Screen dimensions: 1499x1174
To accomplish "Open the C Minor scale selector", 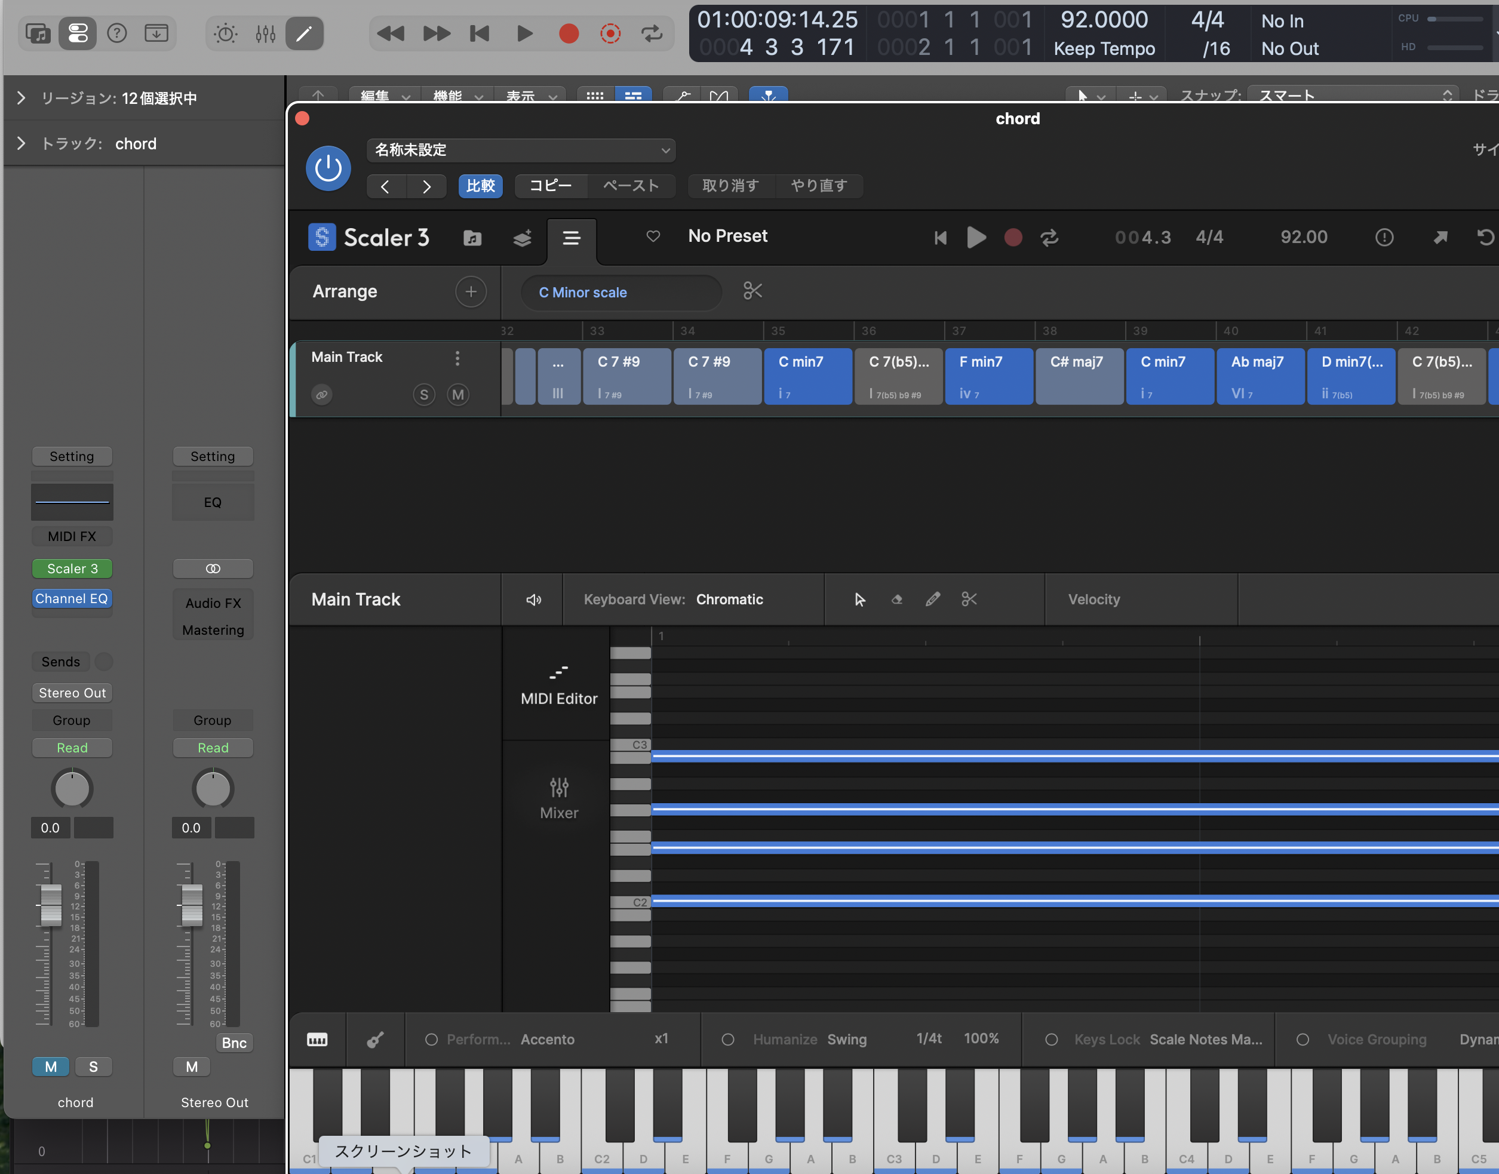I will click(621, 292).
